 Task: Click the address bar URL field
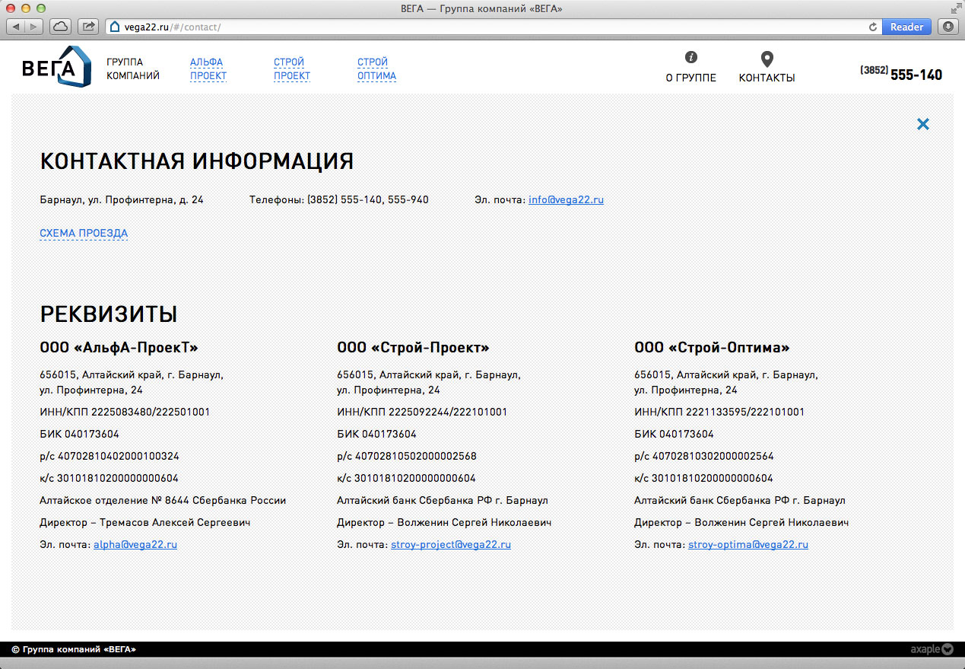pos(487,27)
